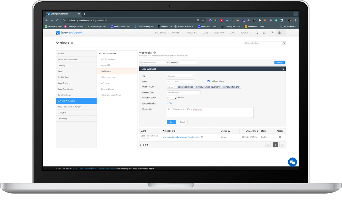Open the portal.webolytics.com webhook link

(181, 137)
